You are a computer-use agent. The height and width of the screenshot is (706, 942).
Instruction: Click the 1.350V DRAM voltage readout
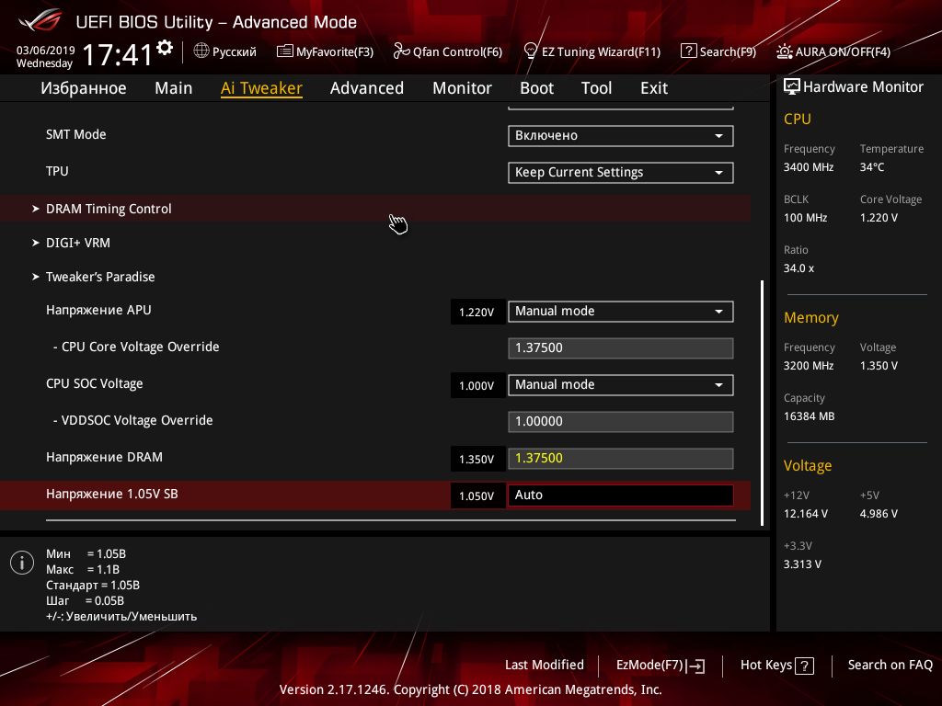point(477,460)
